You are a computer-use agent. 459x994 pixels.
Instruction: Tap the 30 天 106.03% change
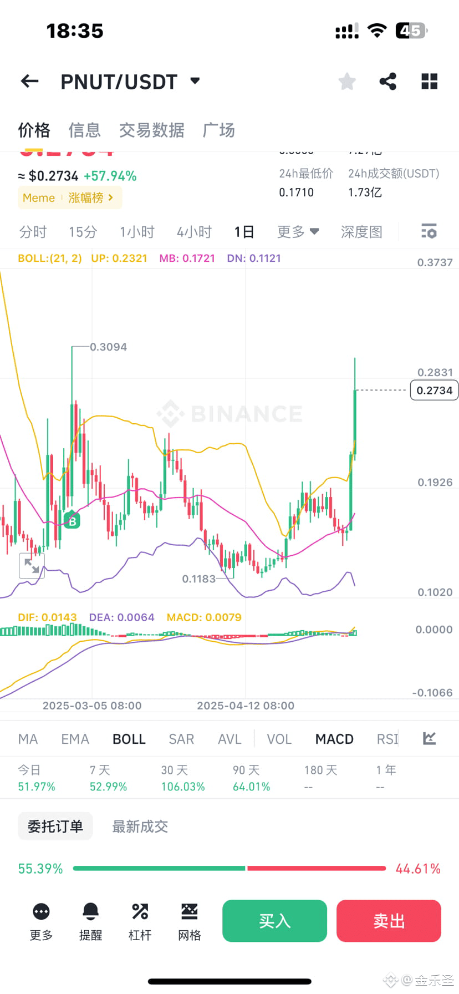(x=183, y=778)
